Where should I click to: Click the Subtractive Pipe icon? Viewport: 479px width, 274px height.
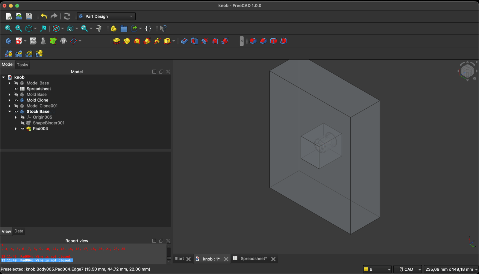click(x=225, y=41)
